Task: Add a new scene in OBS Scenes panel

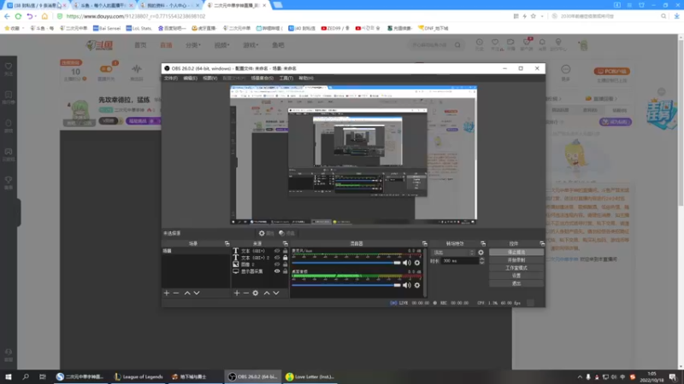Action: point(166,293)
